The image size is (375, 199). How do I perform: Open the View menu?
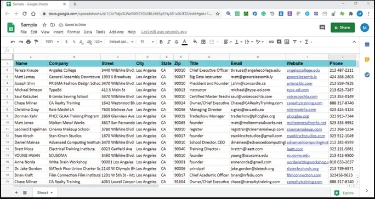(x=45, y=32)
